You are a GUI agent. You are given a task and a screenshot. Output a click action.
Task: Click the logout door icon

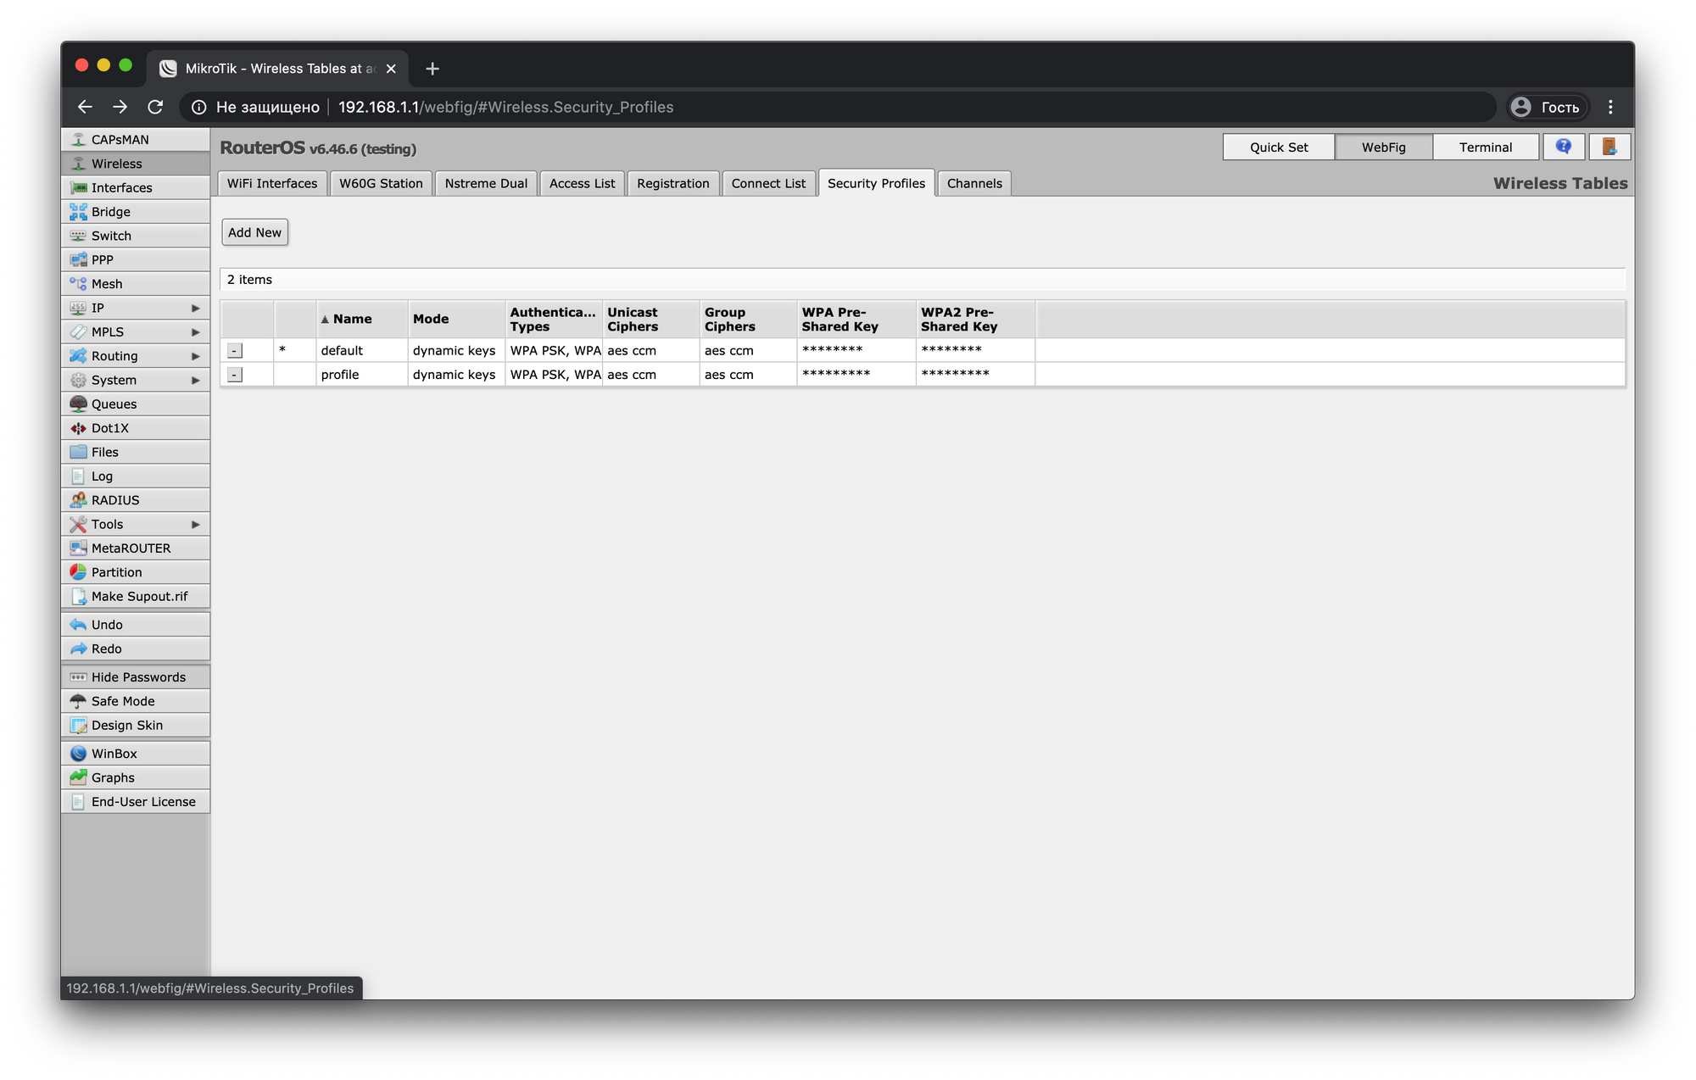coord(1609,147)
